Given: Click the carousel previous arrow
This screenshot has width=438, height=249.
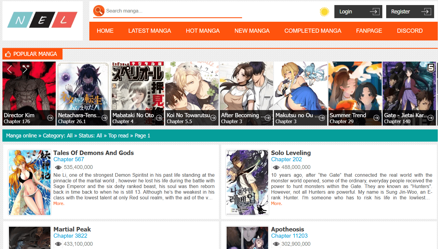Looking at the screenshot, I should (x=10, y=69).
